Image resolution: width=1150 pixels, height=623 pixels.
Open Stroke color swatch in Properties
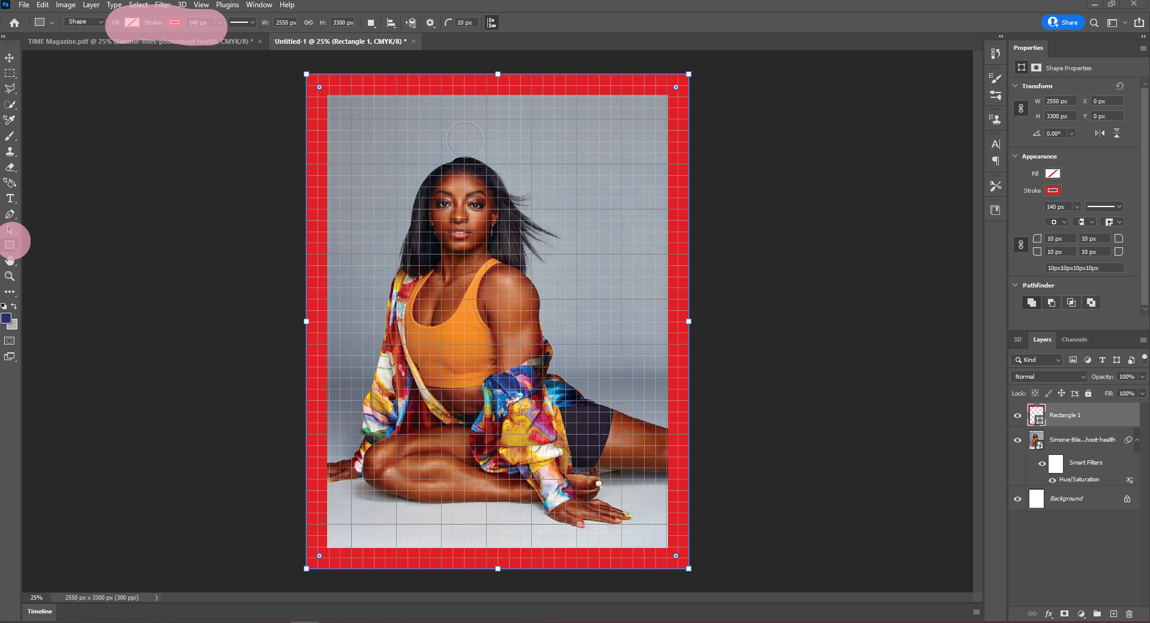click(1053, 190)
